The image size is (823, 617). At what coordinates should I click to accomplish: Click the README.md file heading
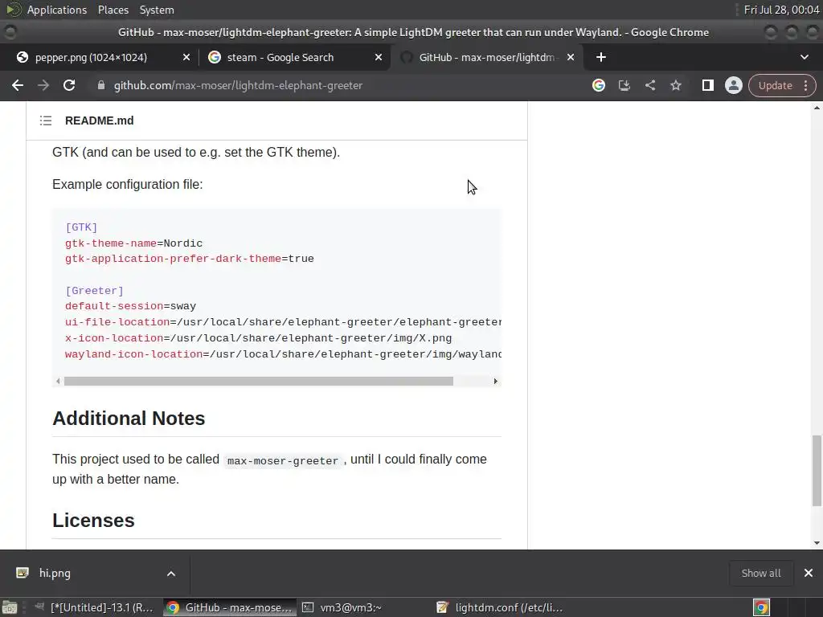pos(99,121)
